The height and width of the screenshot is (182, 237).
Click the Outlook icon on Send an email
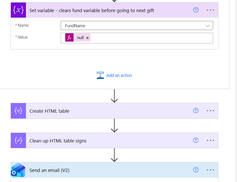click(18, 170)
